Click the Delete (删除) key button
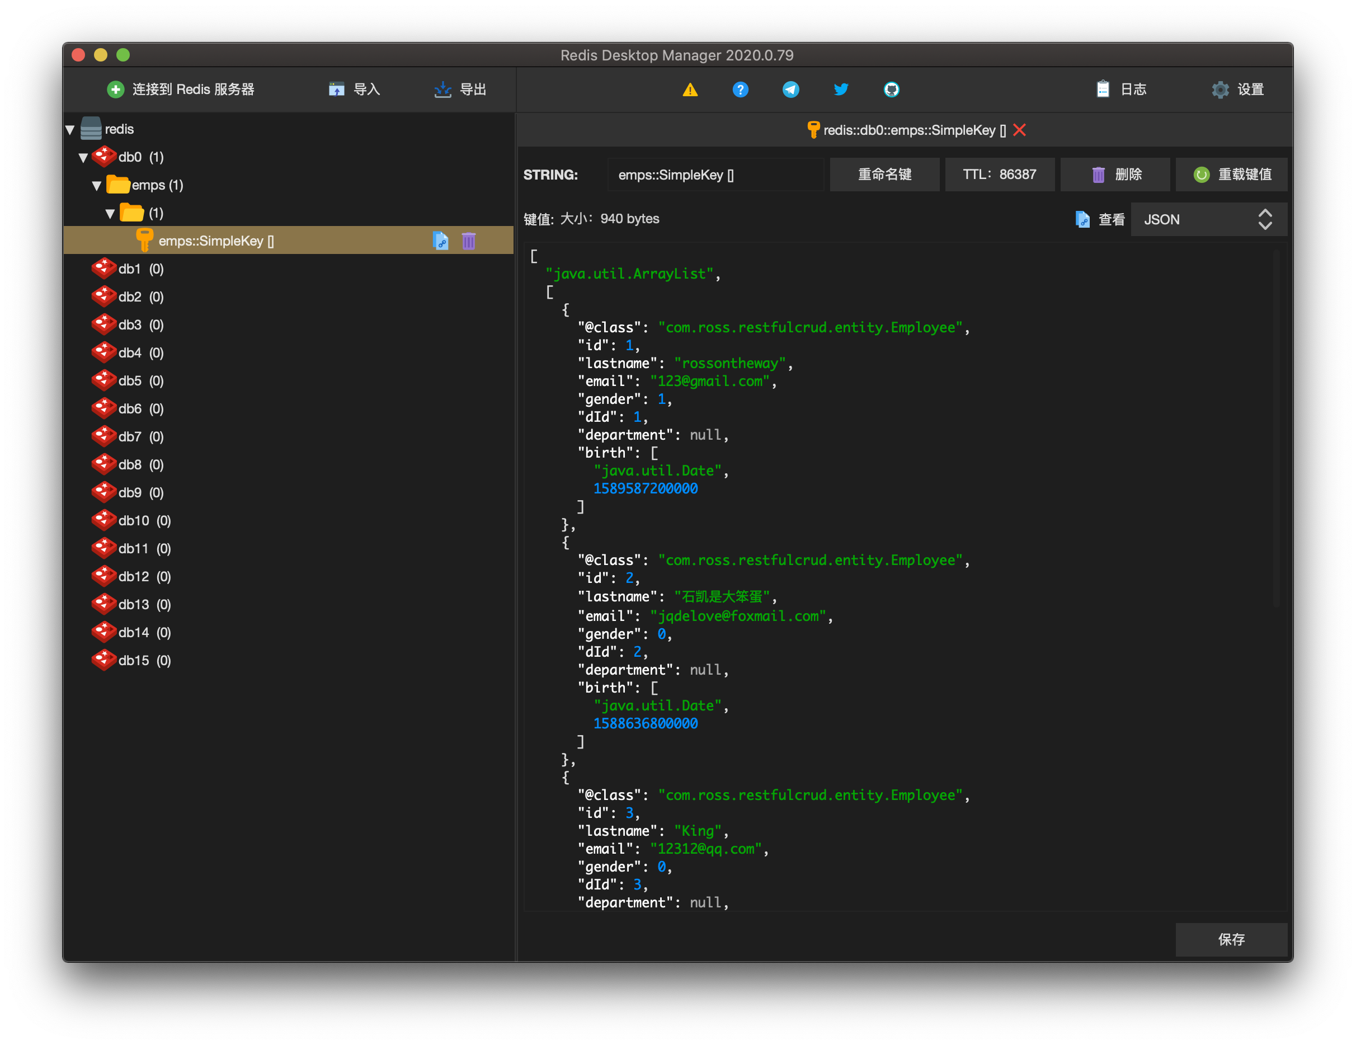Screen dimensions: 1356x1045 (1114, 175)
